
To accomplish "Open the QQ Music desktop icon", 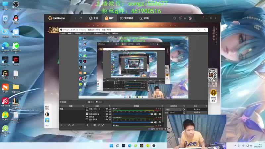I will click(x=5, y=116).
